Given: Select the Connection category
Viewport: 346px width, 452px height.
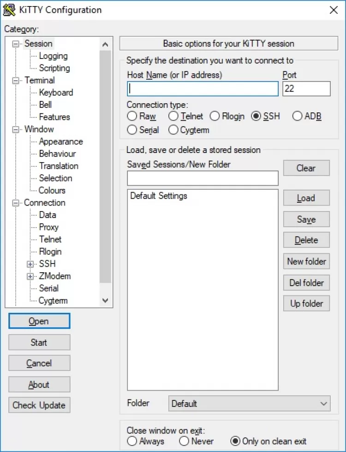Looking at the screenshot, I should pos(44,203).
